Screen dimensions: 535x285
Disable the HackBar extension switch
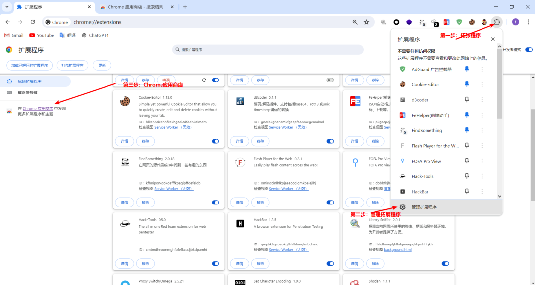pos(330,264)
